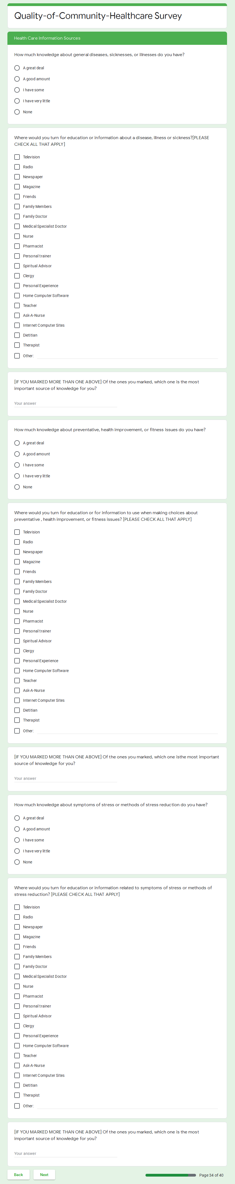Image resolution: width=235 pixels, height=1184 pixels.
Task: Check Pharmacist under disease information sources
Action: 17,246
